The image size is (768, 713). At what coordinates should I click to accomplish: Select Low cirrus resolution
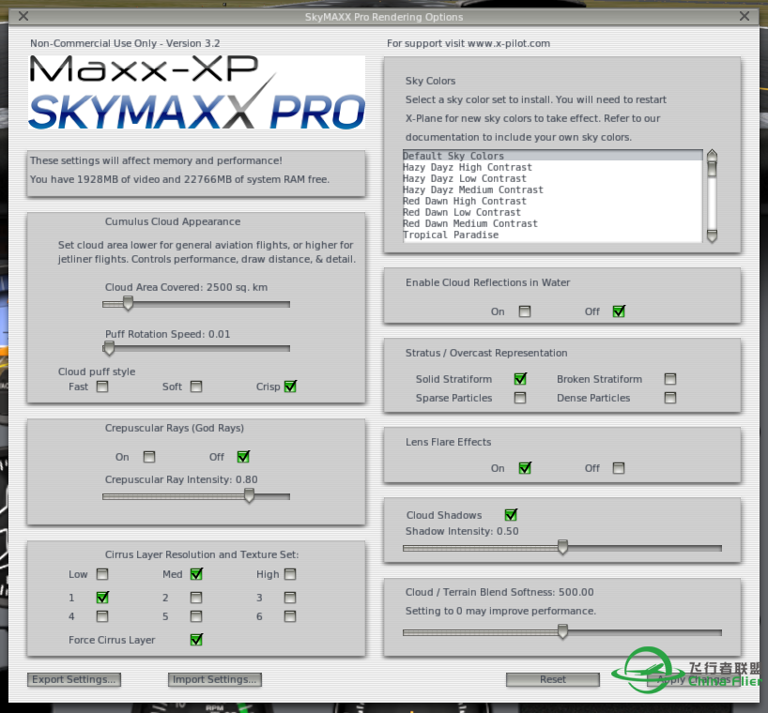point(102,574)
